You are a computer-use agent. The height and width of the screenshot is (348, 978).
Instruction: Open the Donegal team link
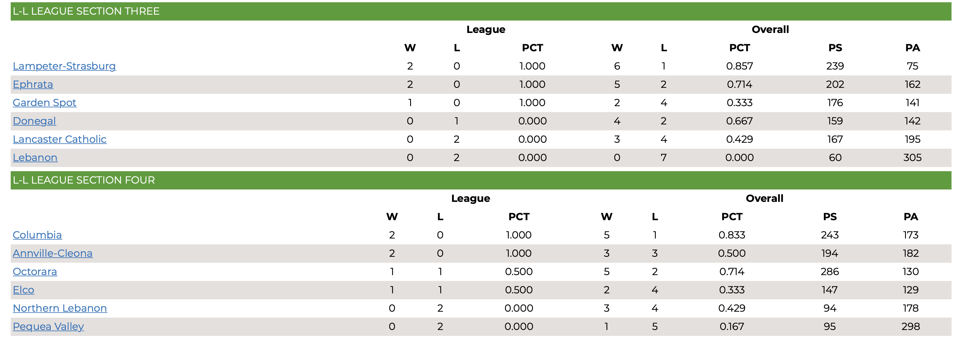coord(34,121)
